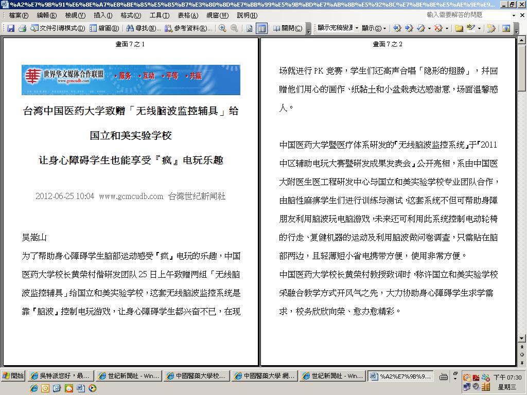
Task: Click the 輸入需要解答的問題 help box
Action: pyautogui.click(x=467, y=15)
